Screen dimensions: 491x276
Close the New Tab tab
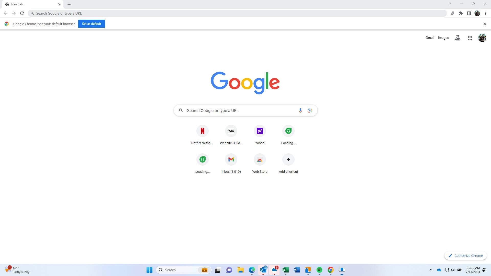pos(59,4)
